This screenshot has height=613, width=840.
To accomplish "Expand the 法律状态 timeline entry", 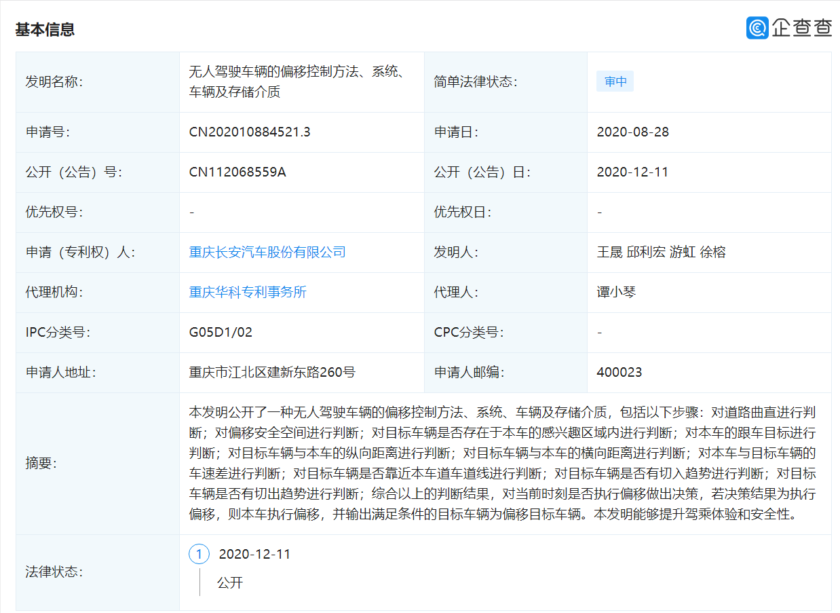I will point(254,555).
